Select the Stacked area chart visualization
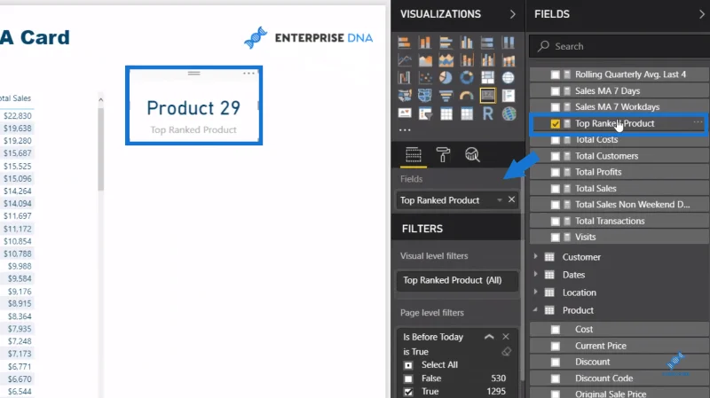 coord(446,60)
